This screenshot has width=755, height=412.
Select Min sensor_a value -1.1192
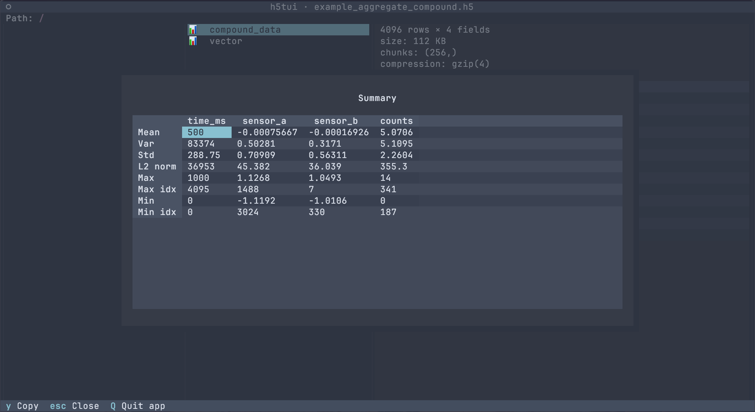coord(256,201)
